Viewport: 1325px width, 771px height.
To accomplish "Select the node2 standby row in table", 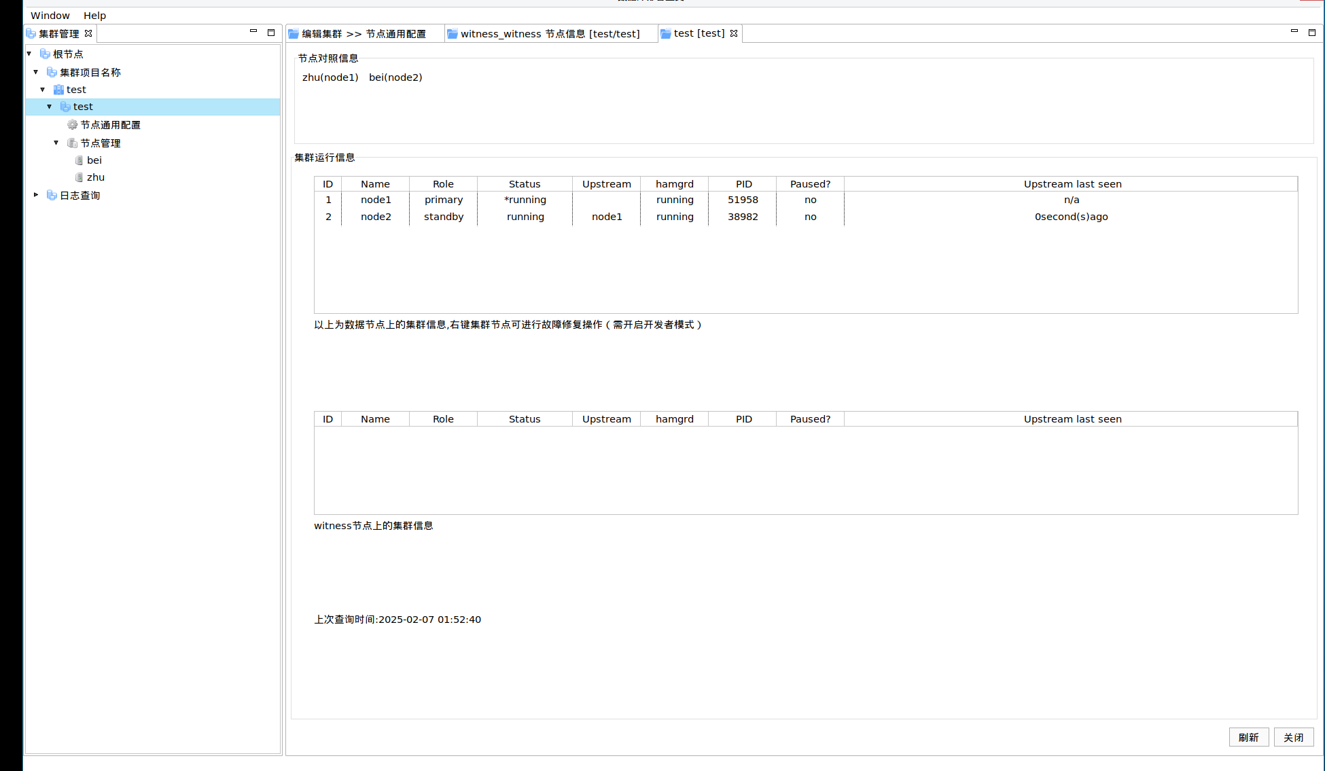I will click(x=443, y=217).
